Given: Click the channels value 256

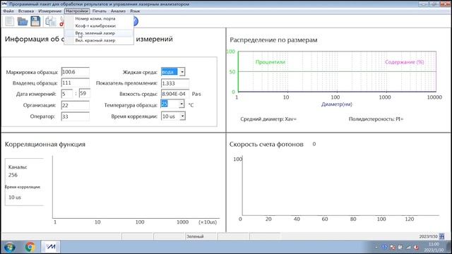Looking at the screenshot, I should coord(13,175).
